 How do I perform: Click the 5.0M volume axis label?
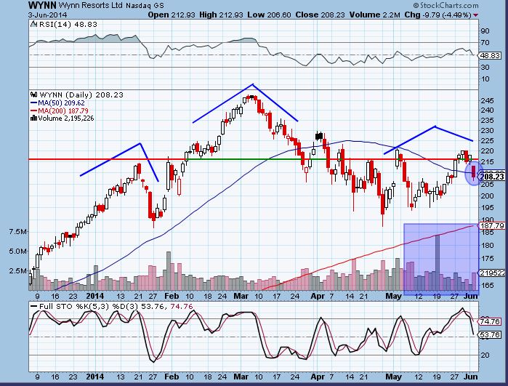(x=18, y=252)
